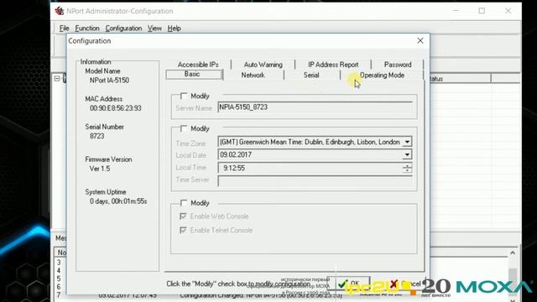
Task: Switch to the Operating Mode tab
Action: (382, 75)
